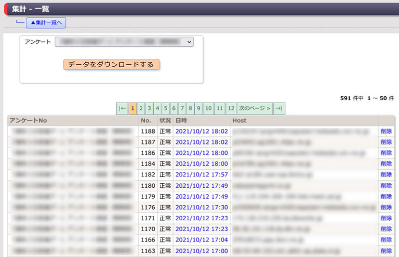Image resolution: width=399 pixels, height=257 pixels.
Task: Open page 10 of results
Action: (x=208, y=109)
